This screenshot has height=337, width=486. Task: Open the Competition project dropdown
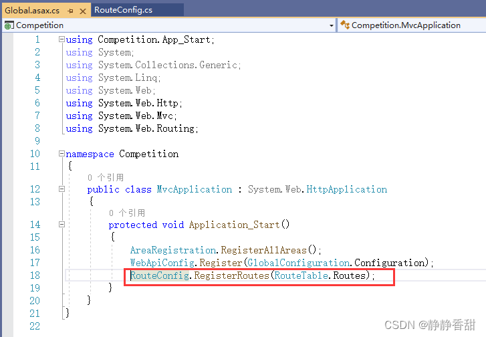point(332,25)
